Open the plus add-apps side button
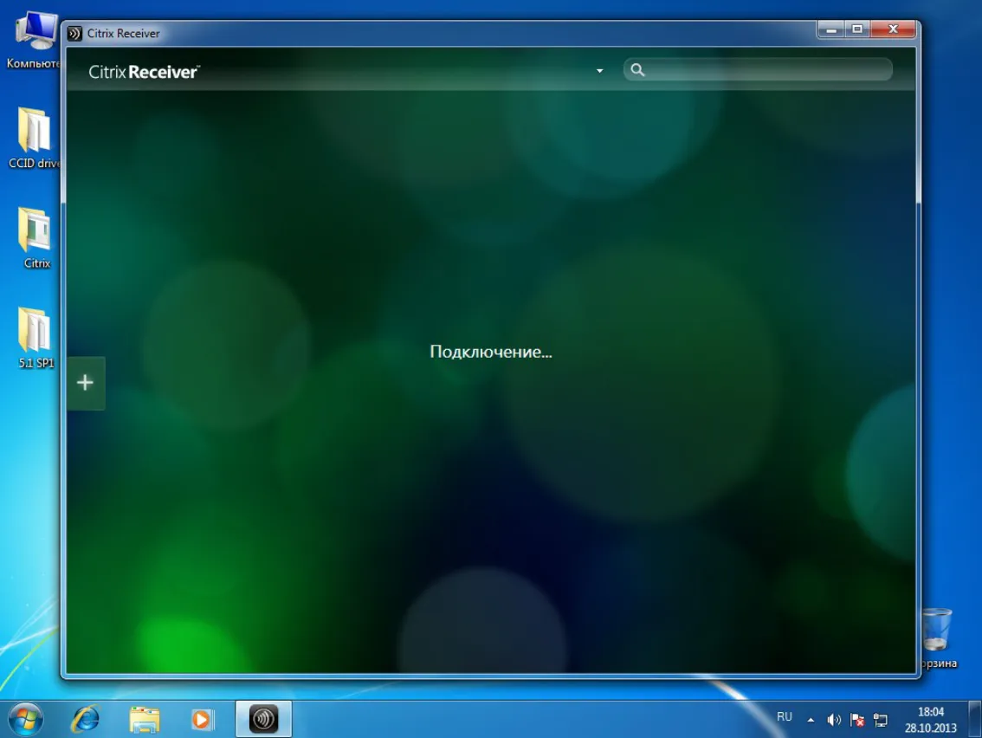The height and width of the screenshot is (738, 982). coord(86,383)
